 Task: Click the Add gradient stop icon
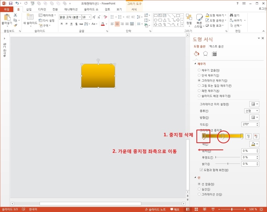click(248, 136)
